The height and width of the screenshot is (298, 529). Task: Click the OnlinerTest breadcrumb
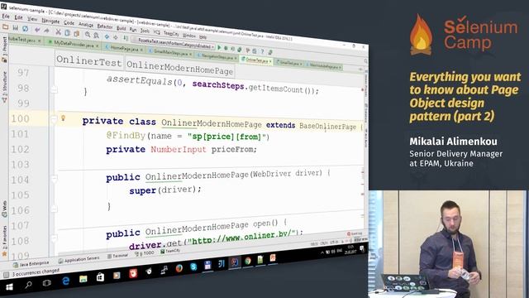click(89, 61)
